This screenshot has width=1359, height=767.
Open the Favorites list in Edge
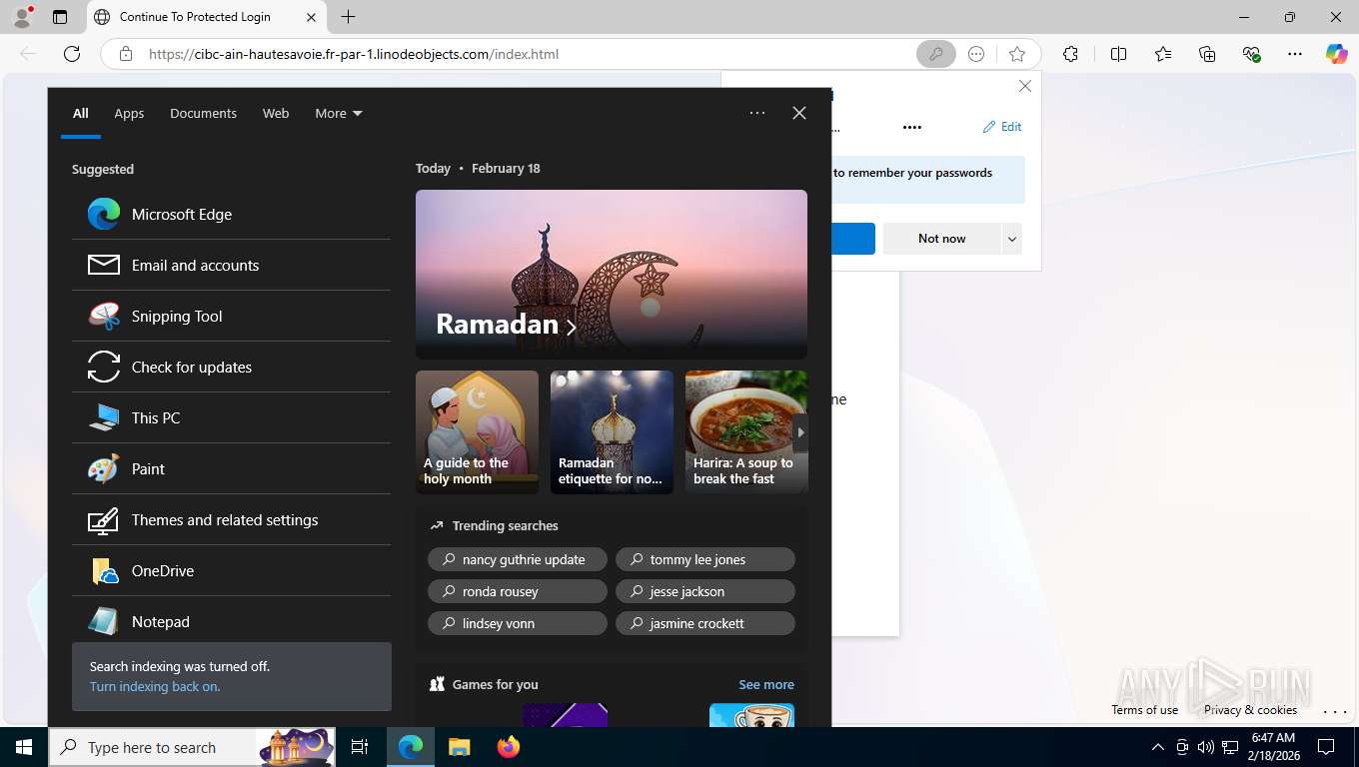click(1163, 54)
